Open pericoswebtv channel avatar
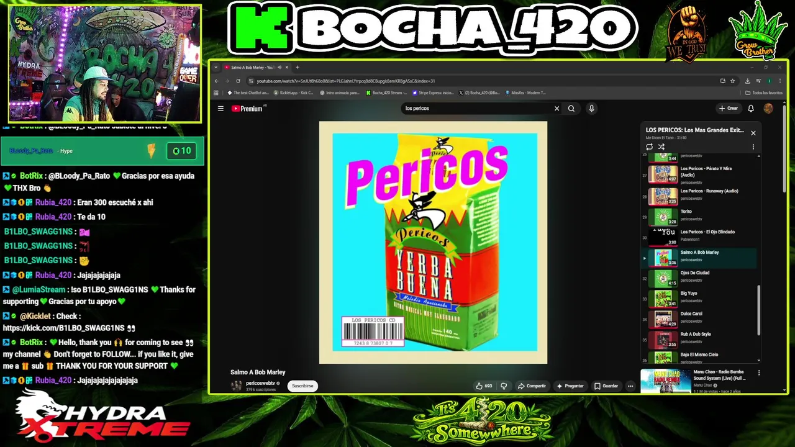This screenshot has width=795, height=447. click(x=237, y=386)
